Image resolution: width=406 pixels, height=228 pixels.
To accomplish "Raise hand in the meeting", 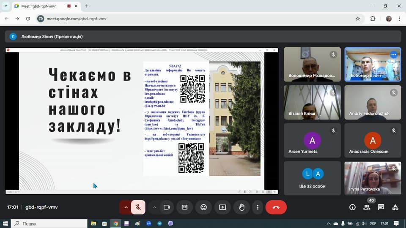I will (241, 207).
